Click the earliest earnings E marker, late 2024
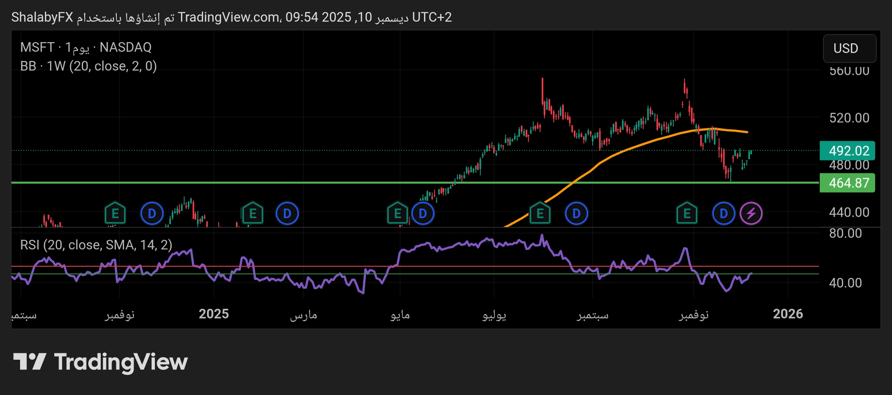Viewport: 892px width, 395px height. tap(115, 213)
